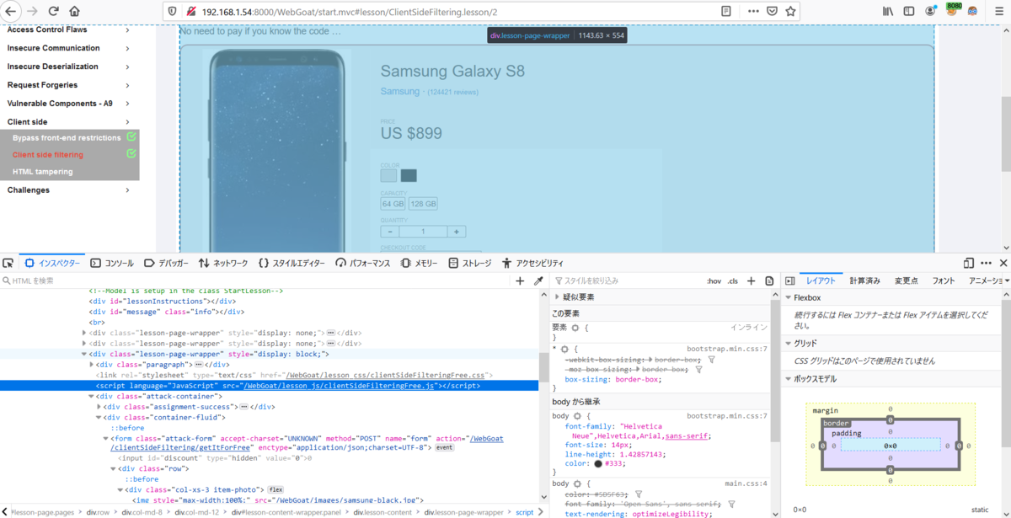Image resolution: width=1011 pixels, height=518 pixels.
Task: Collapse the グリッド section
Action: (789, 343)
